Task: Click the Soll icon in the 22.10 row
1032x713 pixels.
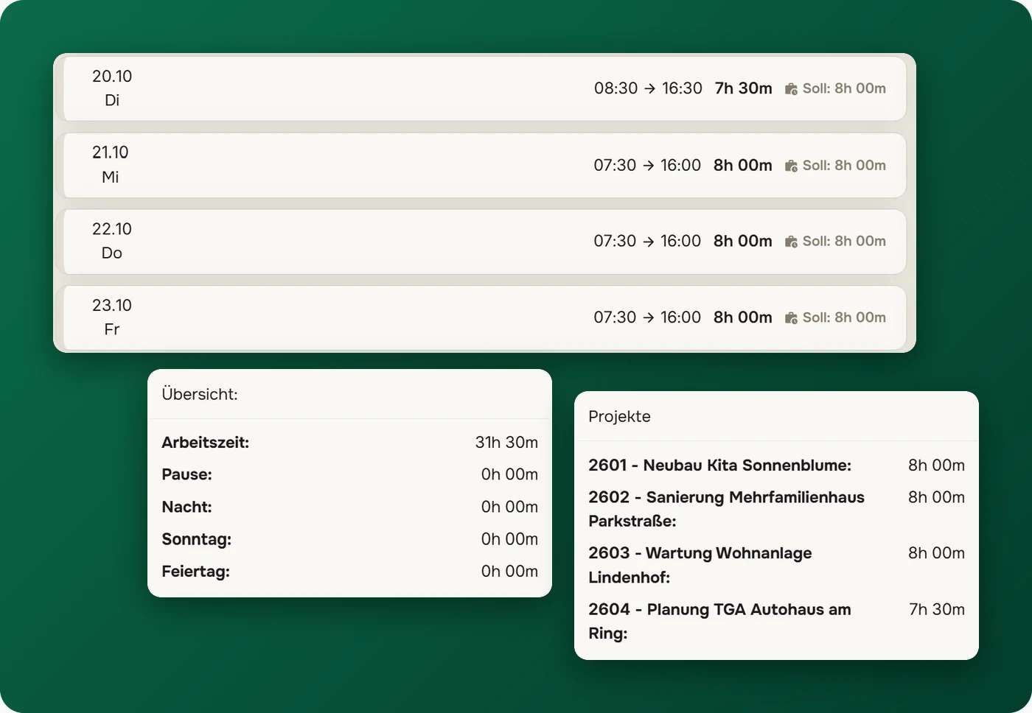Action: (x=791, y=242)
